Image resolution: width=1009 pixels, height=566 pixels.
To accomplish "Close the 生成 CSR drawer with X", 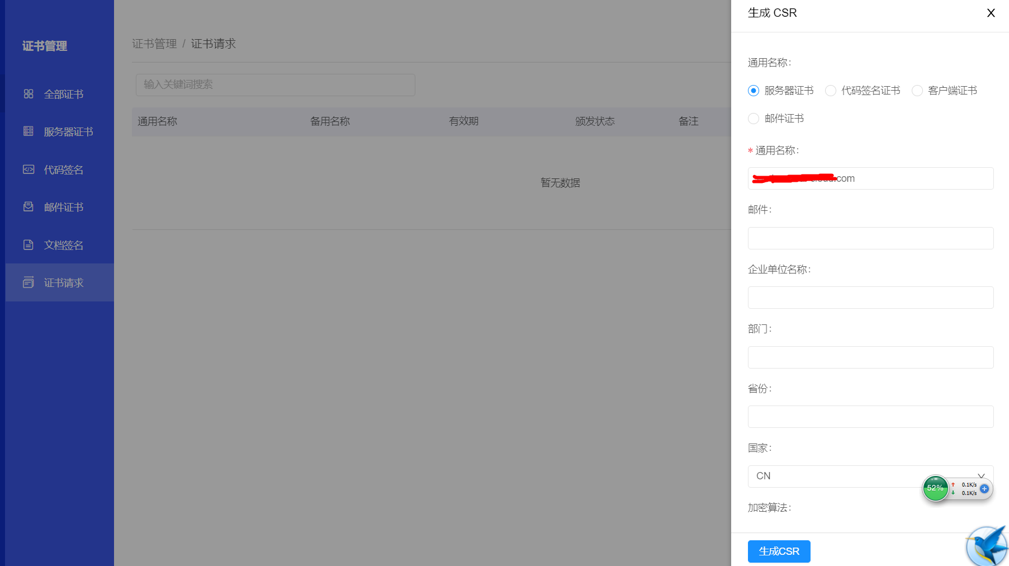I will point(991,13).
